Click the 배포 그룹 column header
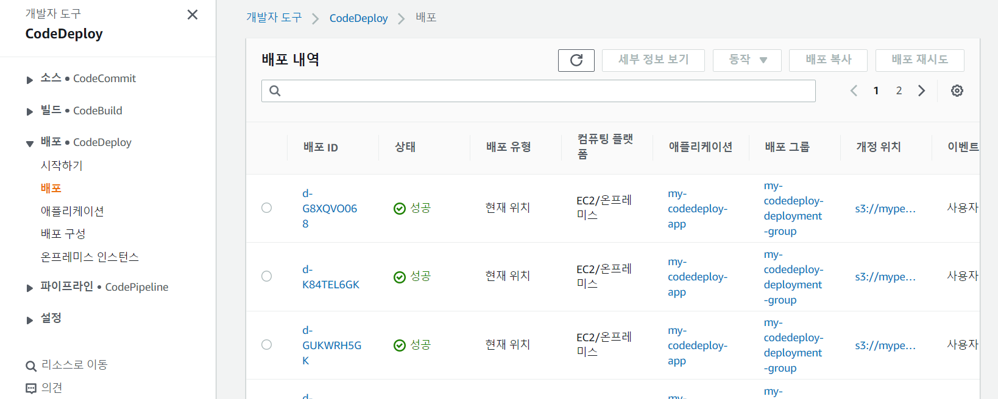The width and height of the screenshot is (998, 399). coord(788,147)
